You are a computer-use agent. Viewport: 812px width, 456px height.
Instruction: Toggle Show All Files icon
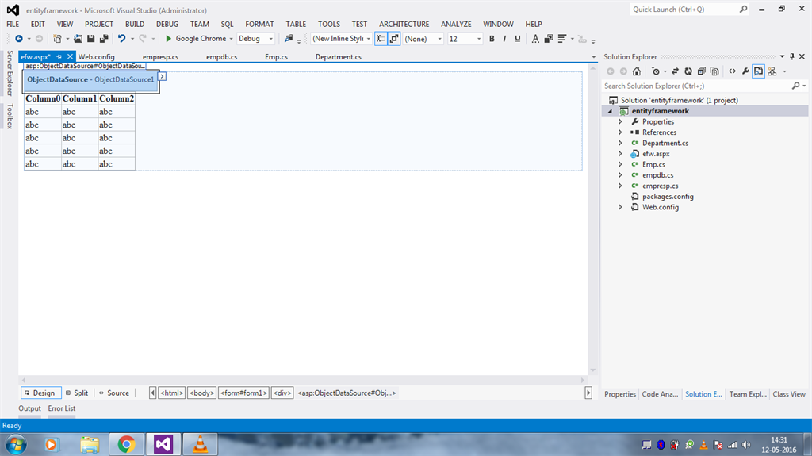click(715, 71)
